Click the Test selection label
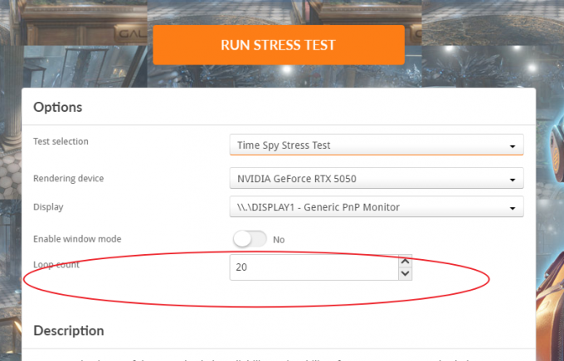564x361 pixels. point(61,142)
